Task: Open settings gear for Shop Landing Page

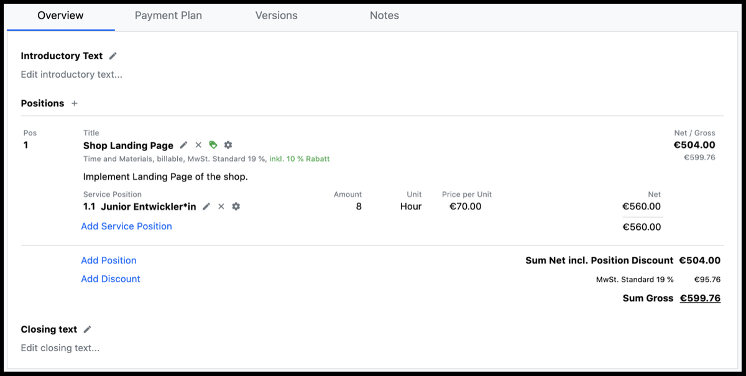Action: coord(228,145)
